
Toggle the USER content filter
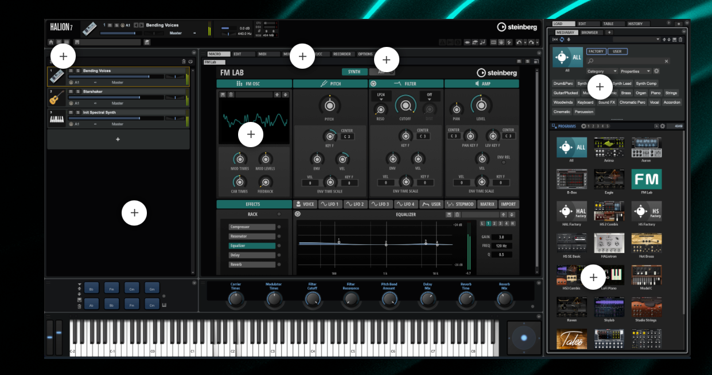(x=617, y=52)
